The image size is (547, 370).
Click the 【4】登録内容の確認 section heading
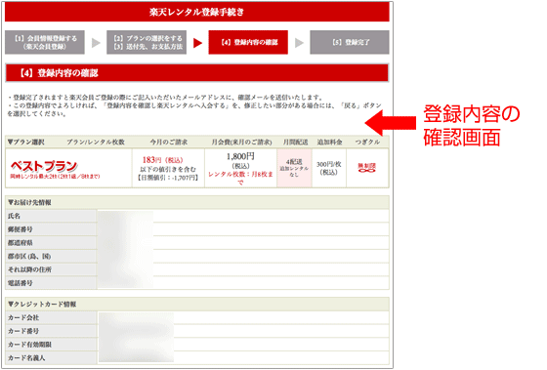pyautogui.click(x=197, y=73)
